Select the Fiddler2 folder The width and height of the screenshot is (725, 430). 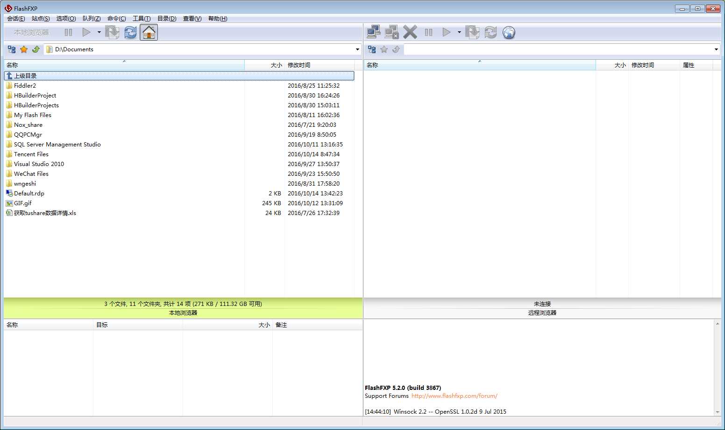pyautogui.click(x=179, y=86)
